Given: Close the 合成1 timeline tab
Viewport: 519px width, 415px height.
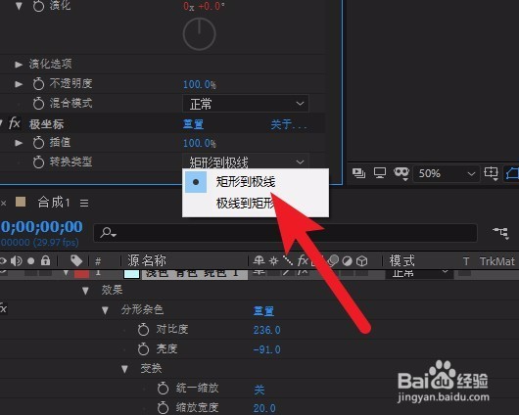Looking at the screenshot, I should point(3,203).
